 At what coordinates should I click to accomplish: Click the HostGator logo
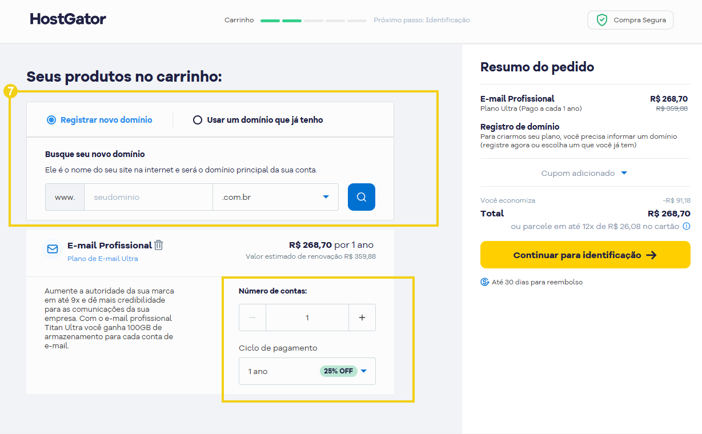68,19
